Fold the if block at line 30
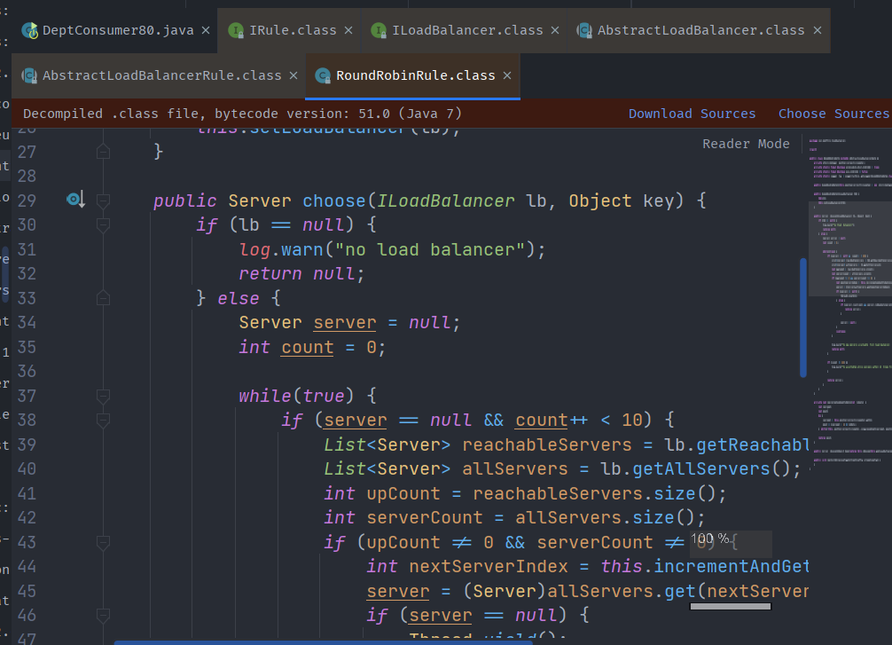 point(104,225)
